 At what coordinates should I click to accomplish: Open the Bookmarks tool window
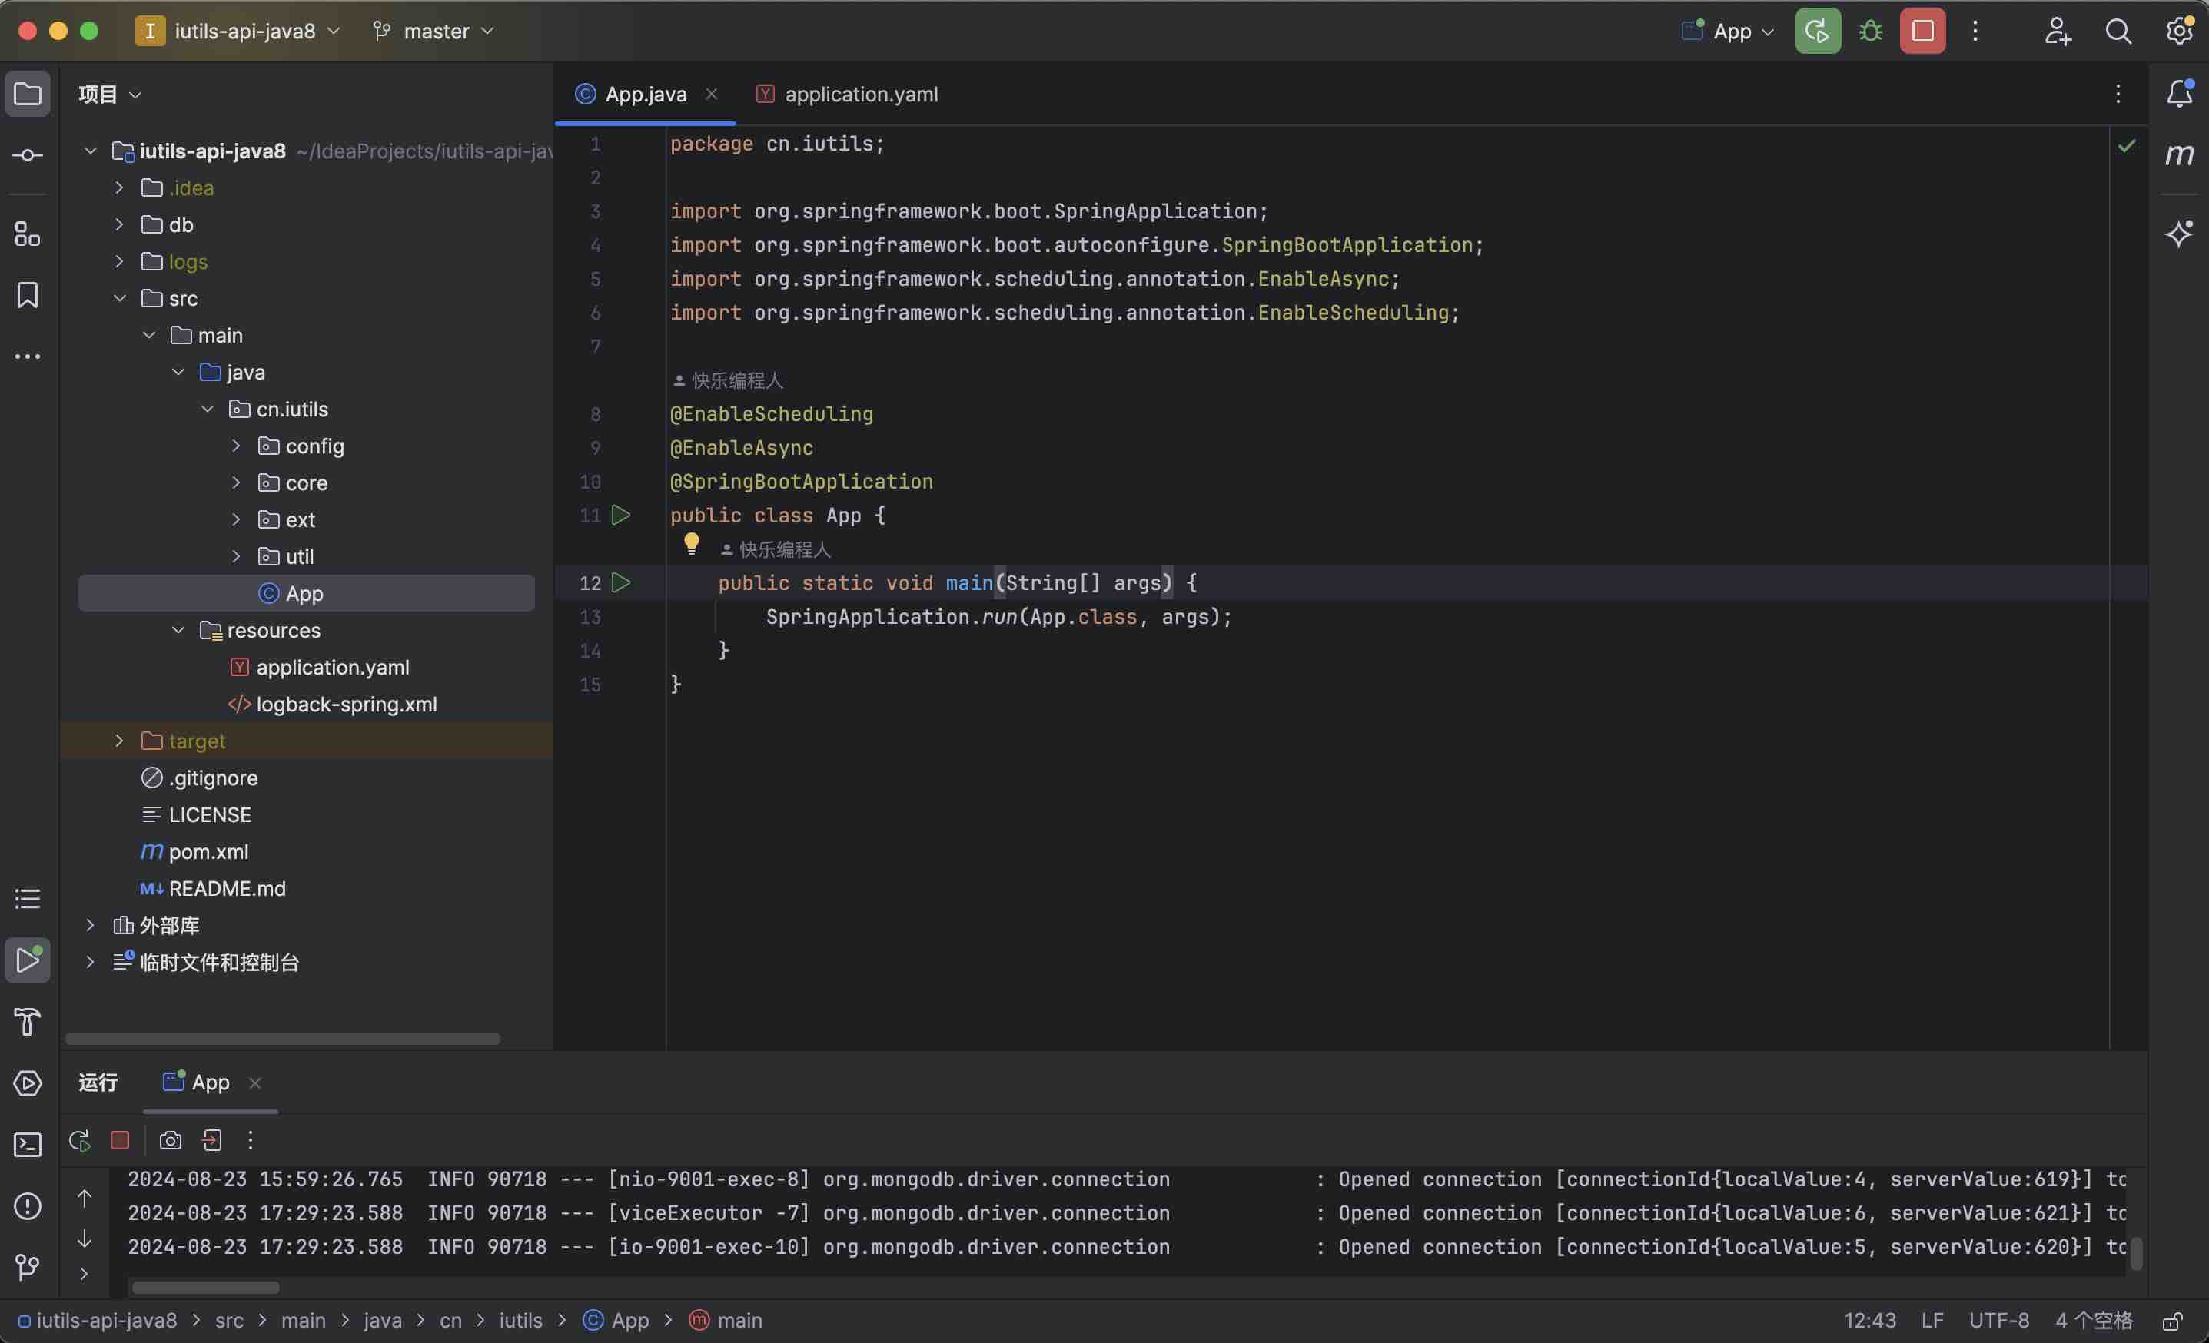[x=27, y=296]
